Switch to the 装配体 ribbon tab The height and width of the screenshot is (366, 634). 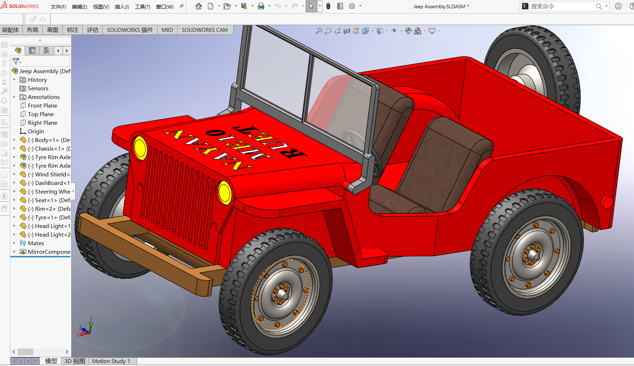[11, 30]
